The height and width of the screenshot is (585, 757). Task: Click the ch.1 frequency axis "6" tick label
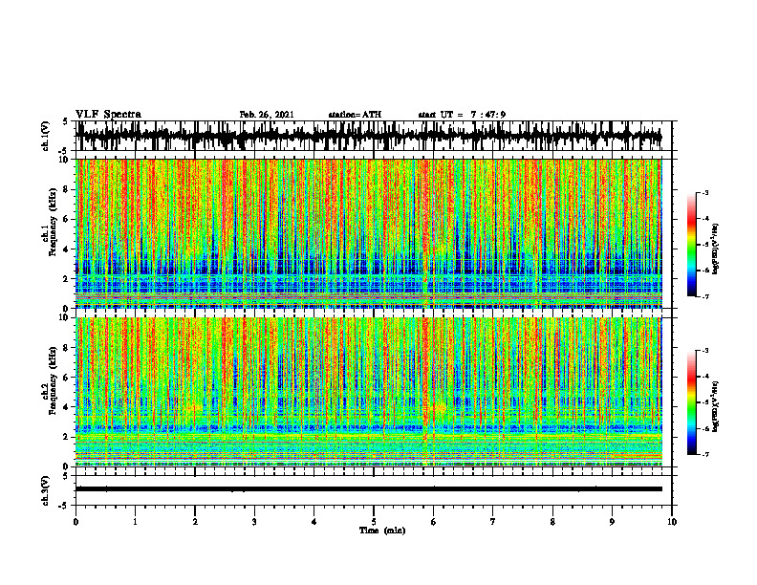(66, 219)
